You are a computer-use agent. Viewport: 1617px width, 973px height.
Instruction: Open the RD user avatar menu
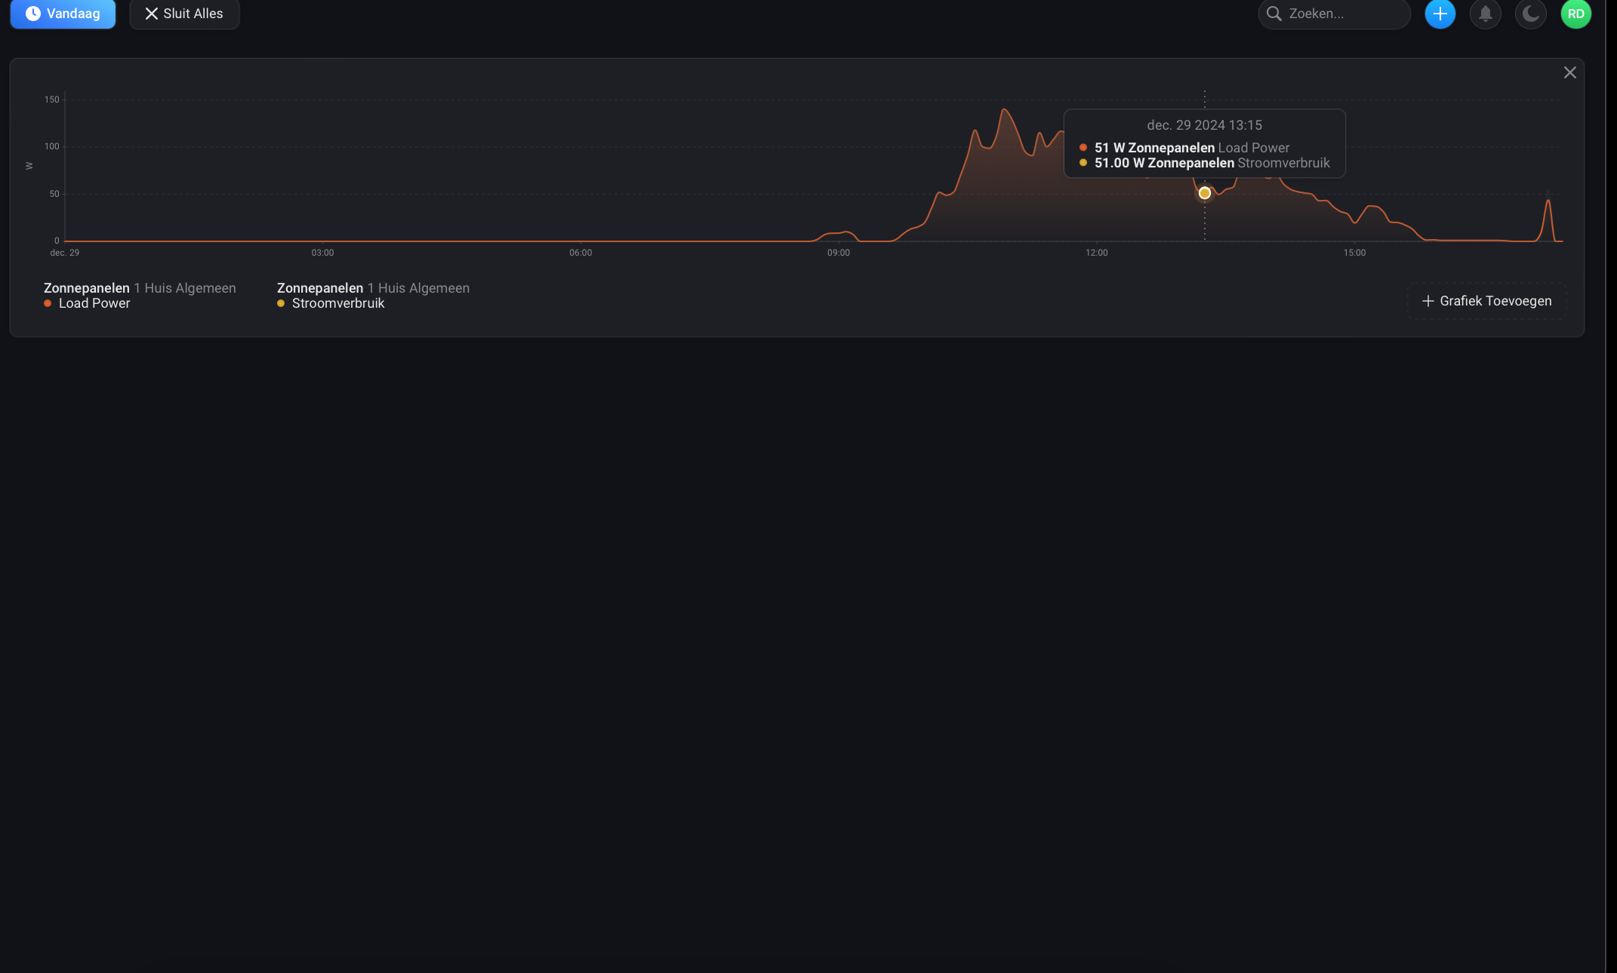1575,14
